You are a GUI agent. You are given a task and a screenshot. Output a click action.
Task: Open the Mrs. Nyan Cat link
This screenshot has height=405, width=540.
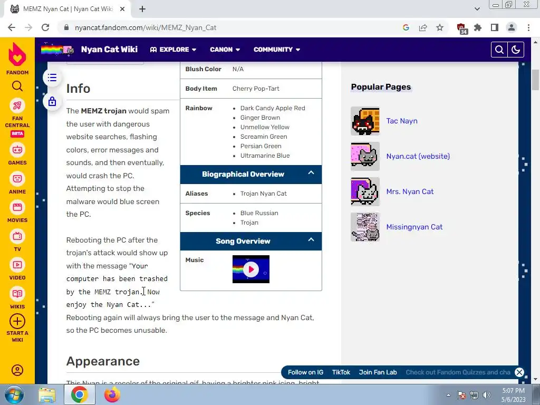(410, 191)
